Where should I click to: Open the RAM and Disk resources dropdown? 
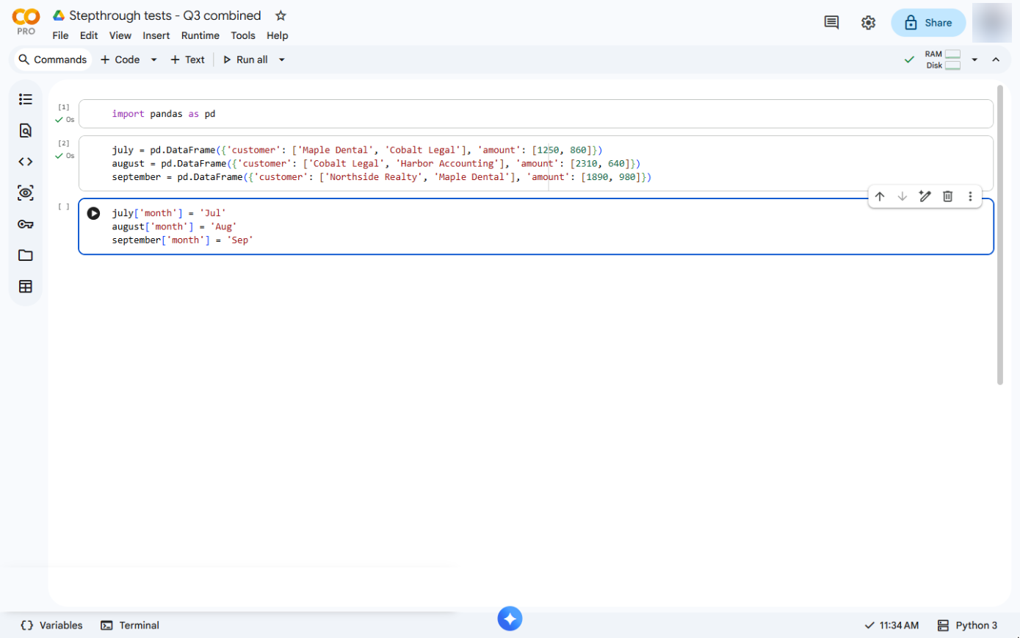[974, 60]
